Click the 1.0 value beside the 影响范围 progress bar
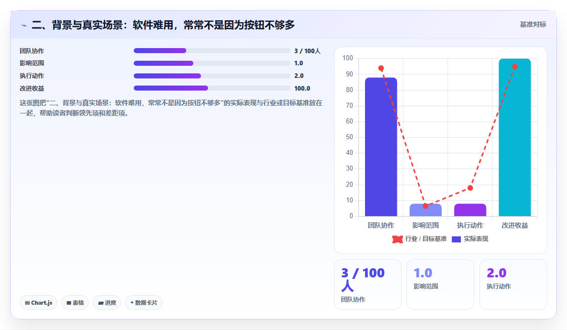This screenshot has width=567, height=330. coord(299,63)
